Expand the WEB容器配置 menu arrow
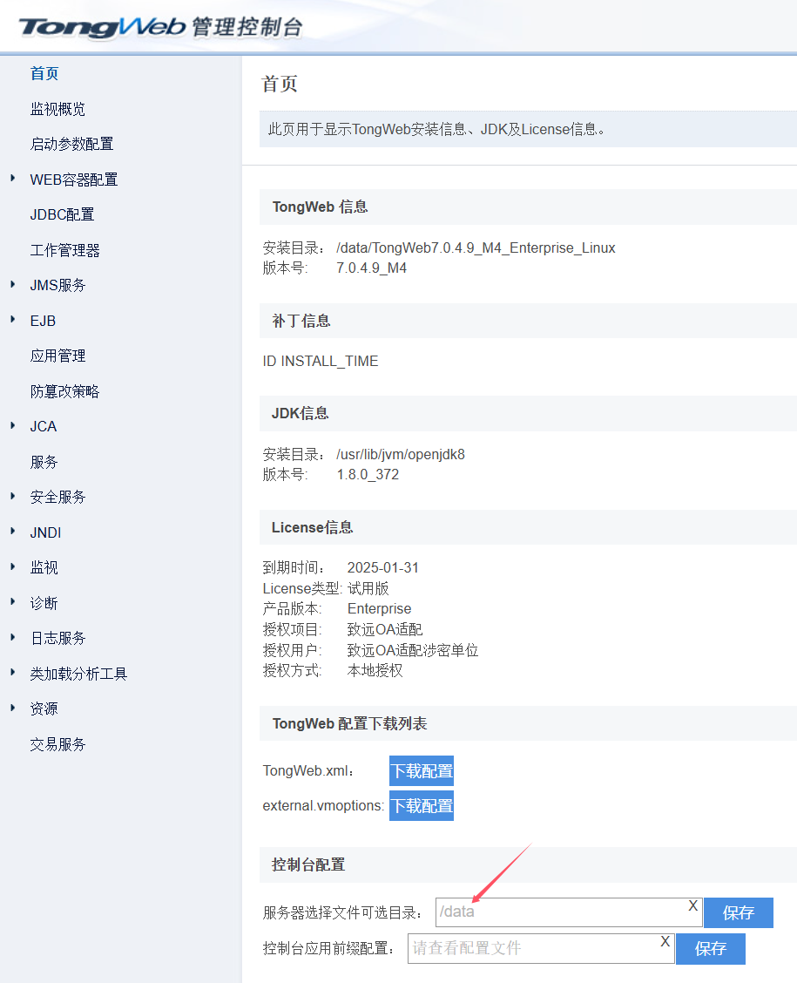The image size is (797, 983). 13,179
